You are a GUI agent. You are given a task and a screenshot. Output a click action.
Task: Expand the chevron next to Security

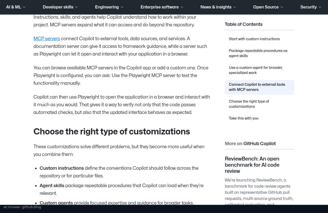[x=320, y=7]
